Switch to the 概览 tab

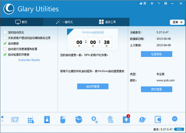(22, 22)
